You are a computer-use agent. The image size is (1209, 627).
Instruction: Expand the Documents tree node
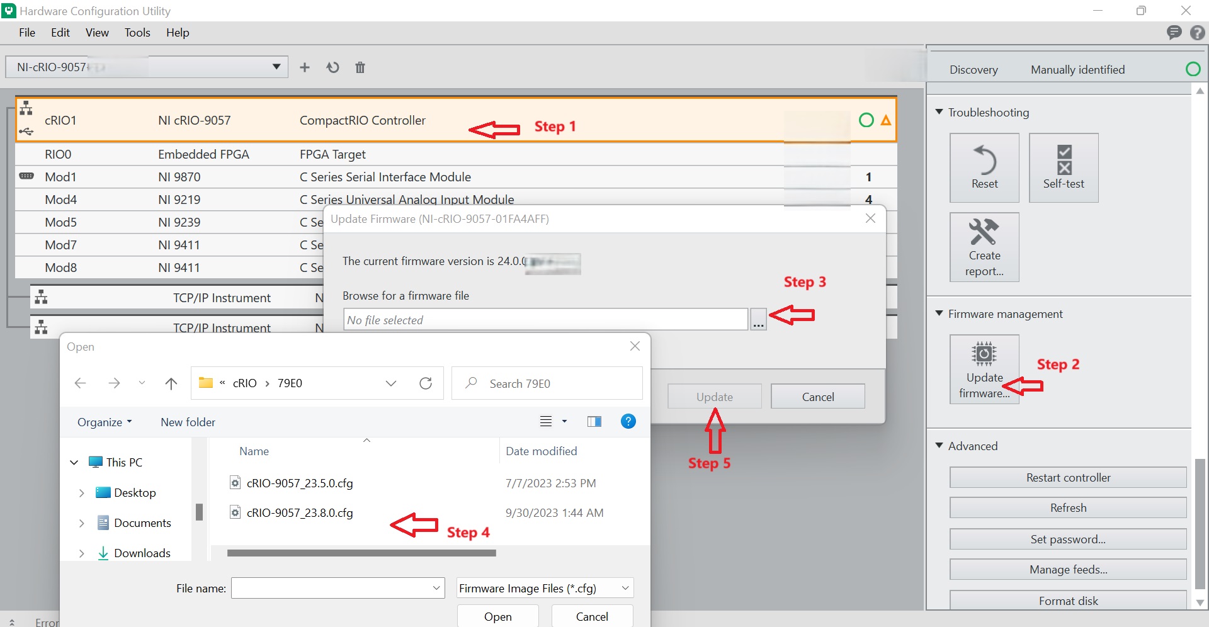[81, 523]
